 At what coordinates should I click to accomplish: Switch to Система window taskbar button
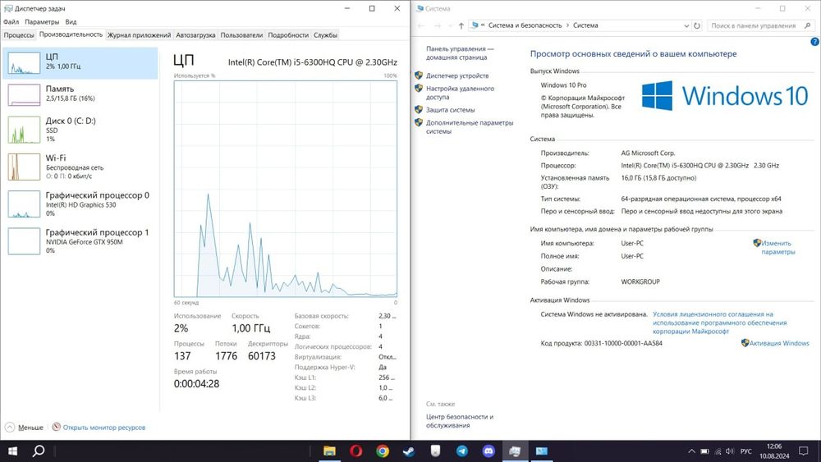[542, 451]
